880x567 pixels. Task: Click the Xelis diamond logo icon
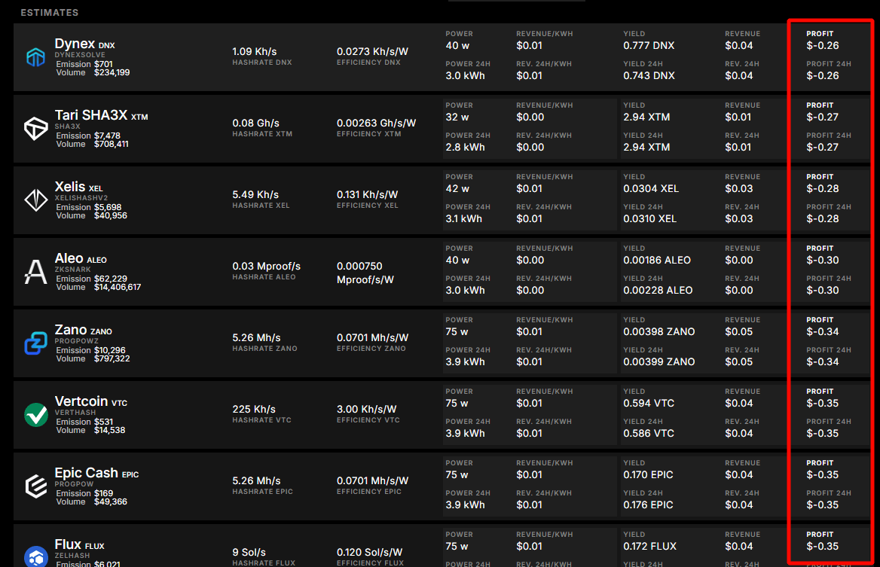[35, 200]
